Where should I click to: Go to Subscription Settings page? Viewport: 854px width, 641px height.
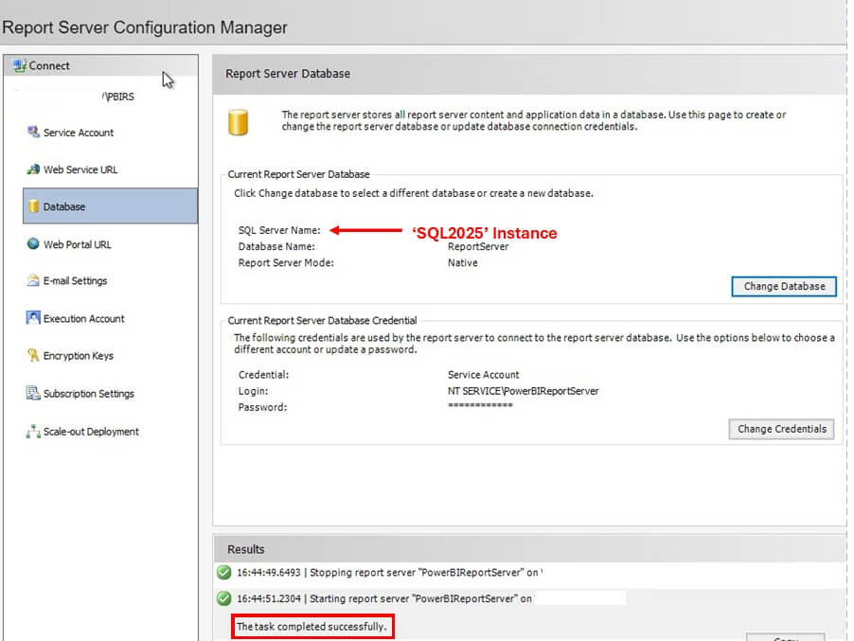point(89,394)
